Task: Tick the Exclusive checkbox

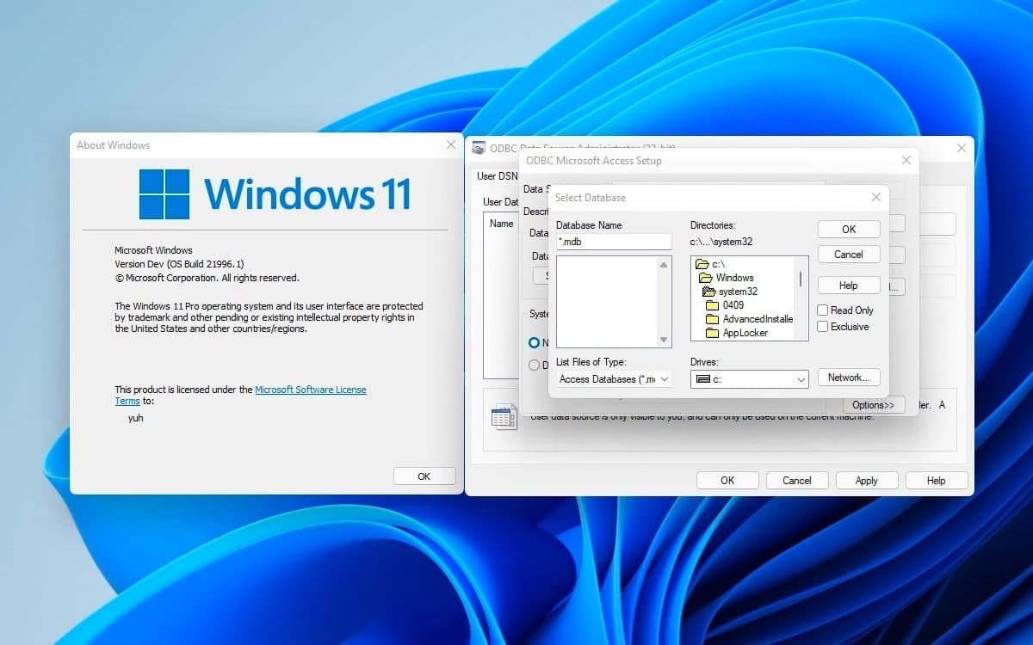Action: tap(823, 327)
